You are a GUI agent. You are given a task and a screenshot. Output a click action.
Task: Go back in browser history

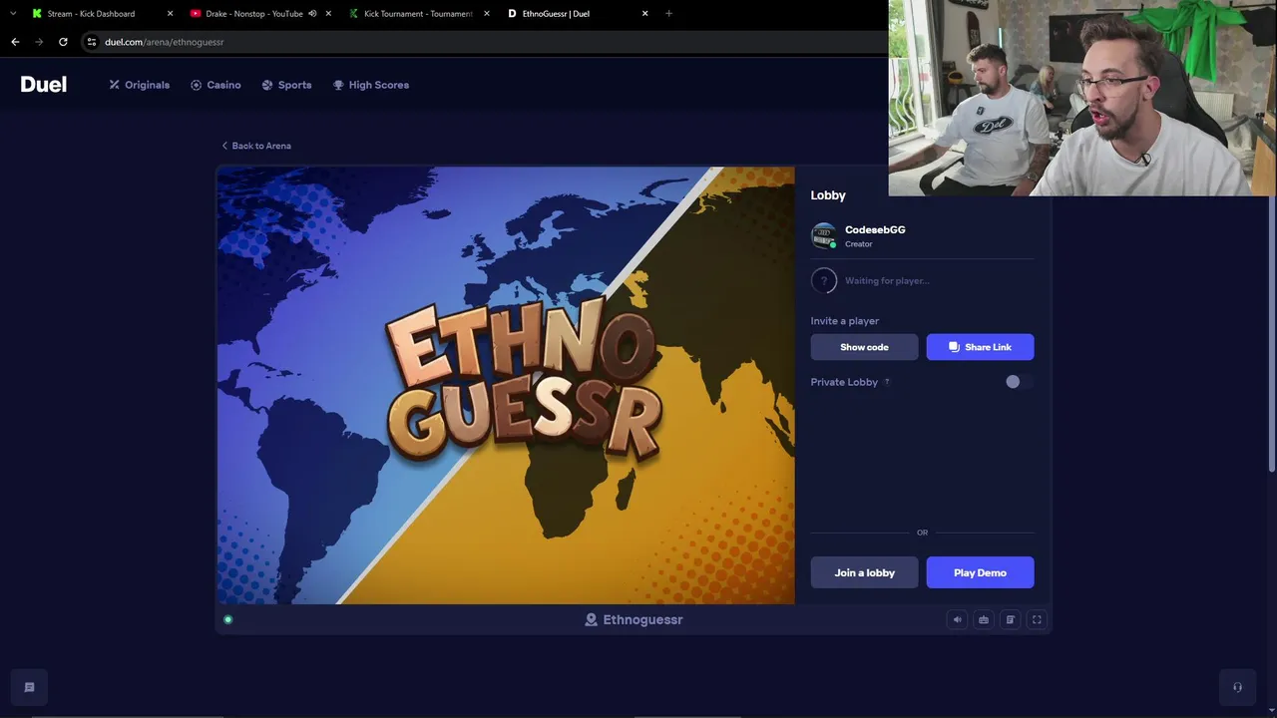15,42
